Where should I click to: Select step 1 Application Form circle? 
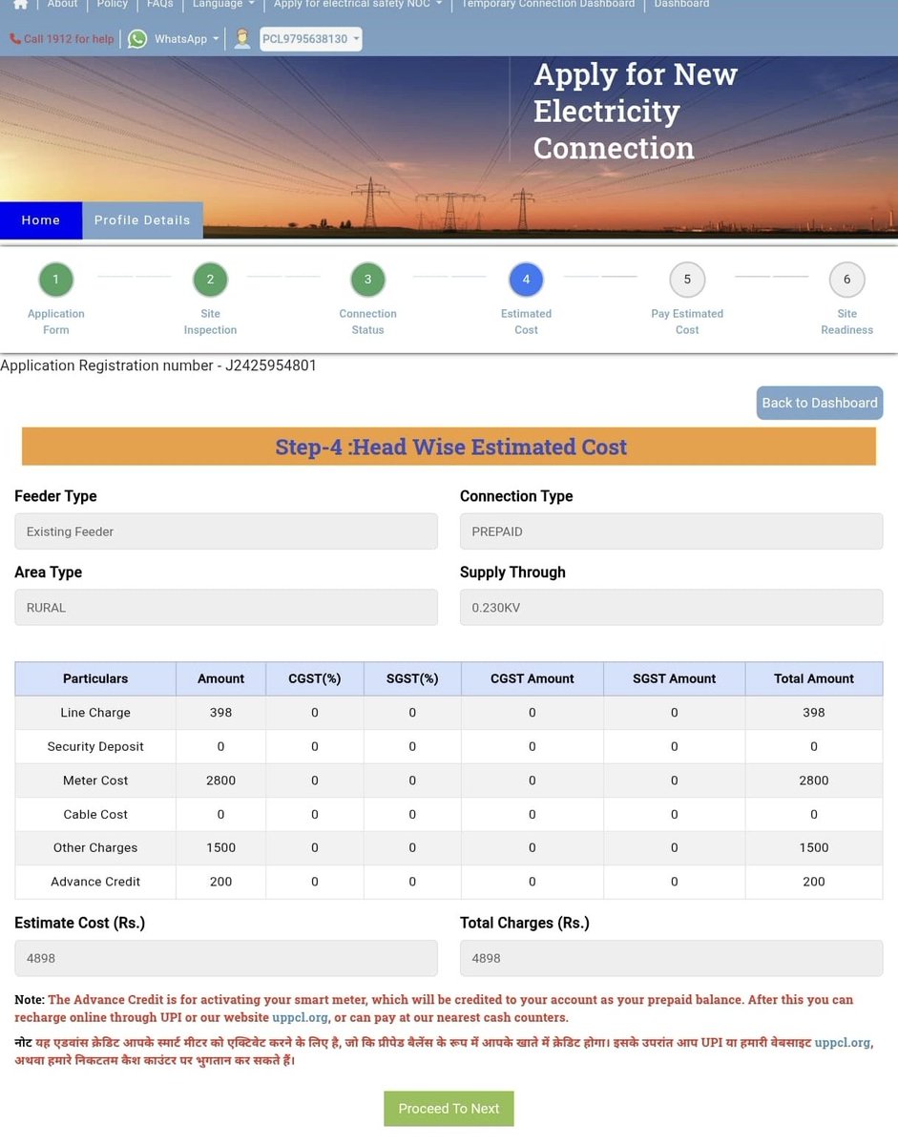tap(56, 280)
